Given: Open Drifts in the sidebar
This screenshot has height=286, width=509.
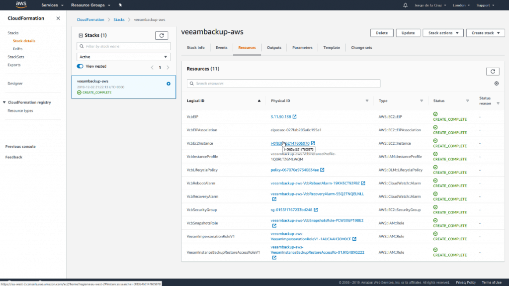Looking at the screenshot, I should pyautogui.click(x=17, y=49).
